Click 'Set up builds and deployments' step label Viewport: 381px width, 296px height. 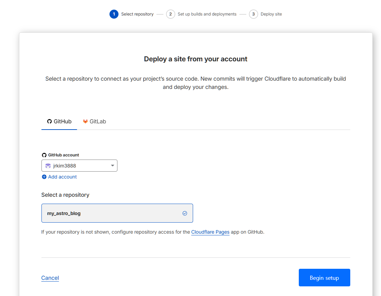click(207, 14)
